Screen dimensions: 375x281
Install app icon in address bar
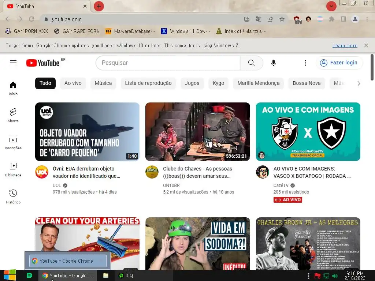[x=246, y=19]
